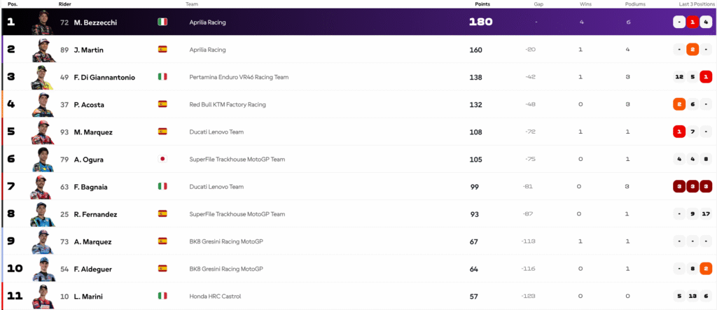The image size is (717, 310).
Task: Select the Pertamina Enduro VR46 Racing Team name
Action: pos(239,77)
